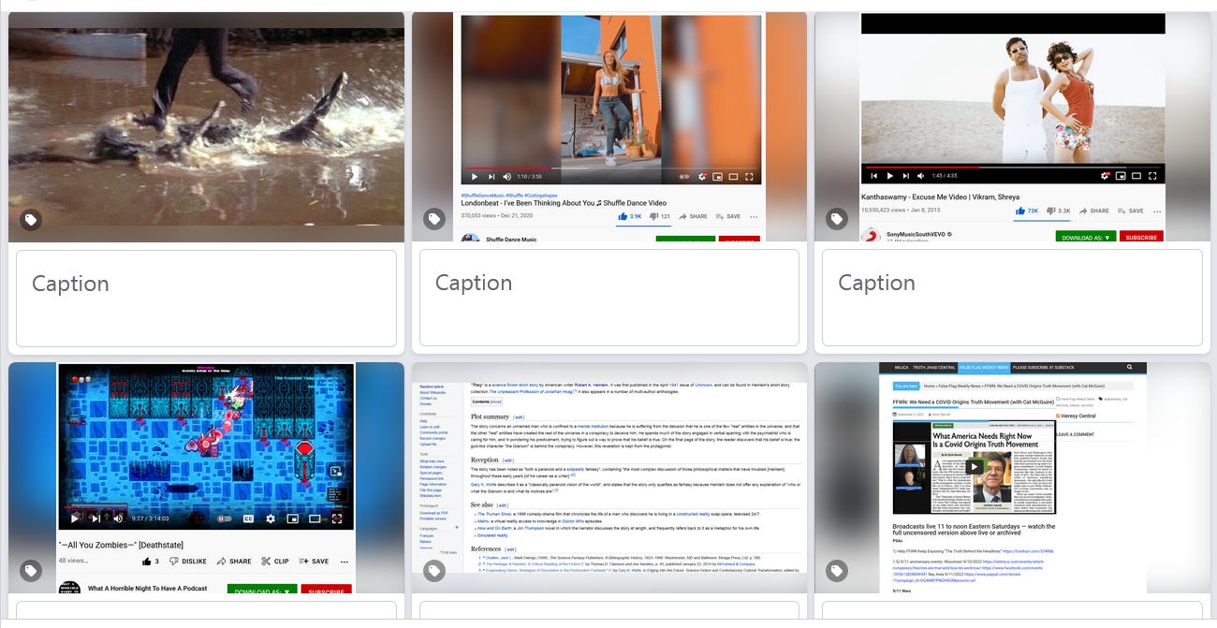Viewport: 1217px width, 628px height.
Task: Click play button in Londonbeat video screenshot
Action: [475, 176]
